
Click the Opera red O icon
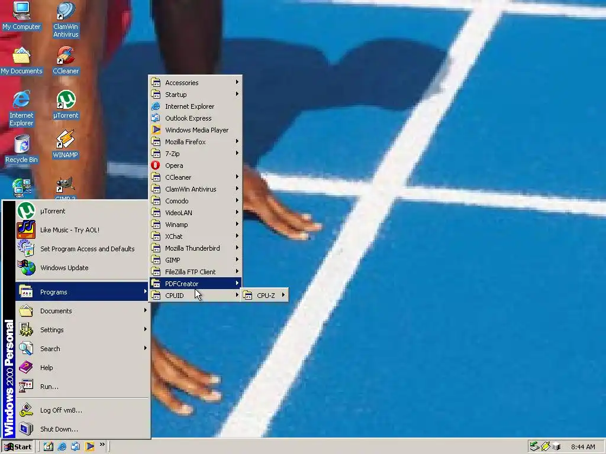point(156,166)
